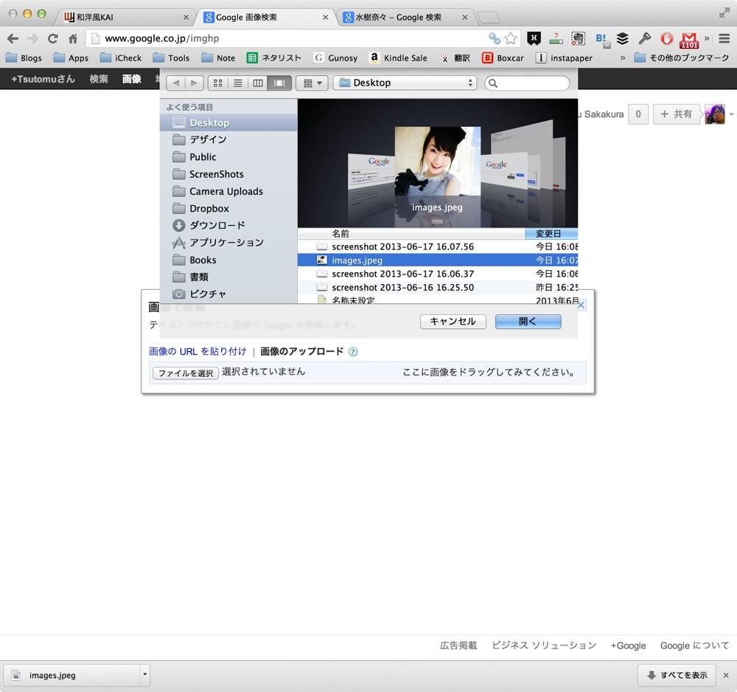This screenshot has width=737, height=692.
Task: Open the Gmail extension icon
Action: 688,40
